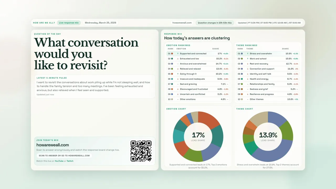Select the Other emotions row
336x189 pixels.
click(x=198, y=99)
